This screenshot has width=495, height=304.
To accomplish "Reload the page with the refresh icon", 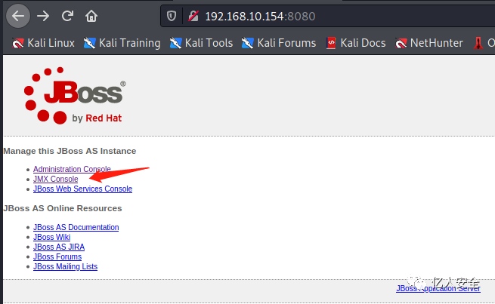I will (67, 16).
